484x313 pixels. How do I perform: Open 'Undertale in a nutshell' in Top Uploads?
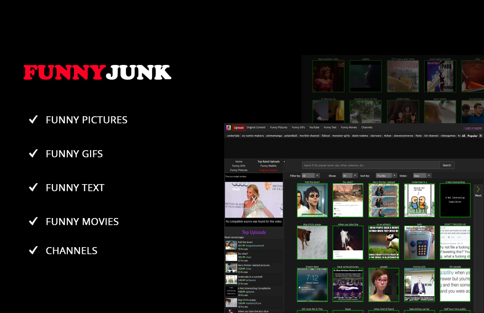pyautogui.click(x=250, y=277)
